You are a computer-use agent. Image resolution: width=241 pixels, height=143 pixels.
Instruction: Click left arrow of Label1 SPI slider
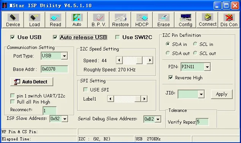[x=111, y=99]
